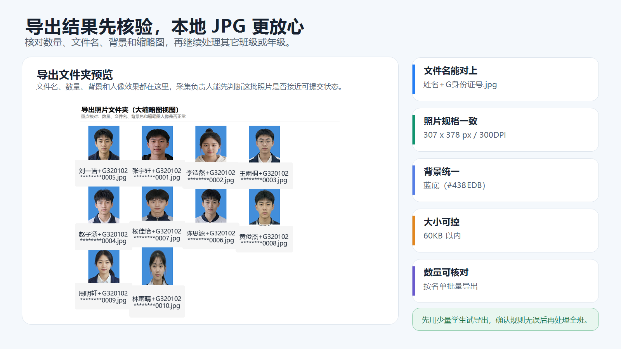Image resolution: width=621 pixels, height=349 pixels.
Task: Click the text 60KB 以内
Action: click(x=442, y=236)
